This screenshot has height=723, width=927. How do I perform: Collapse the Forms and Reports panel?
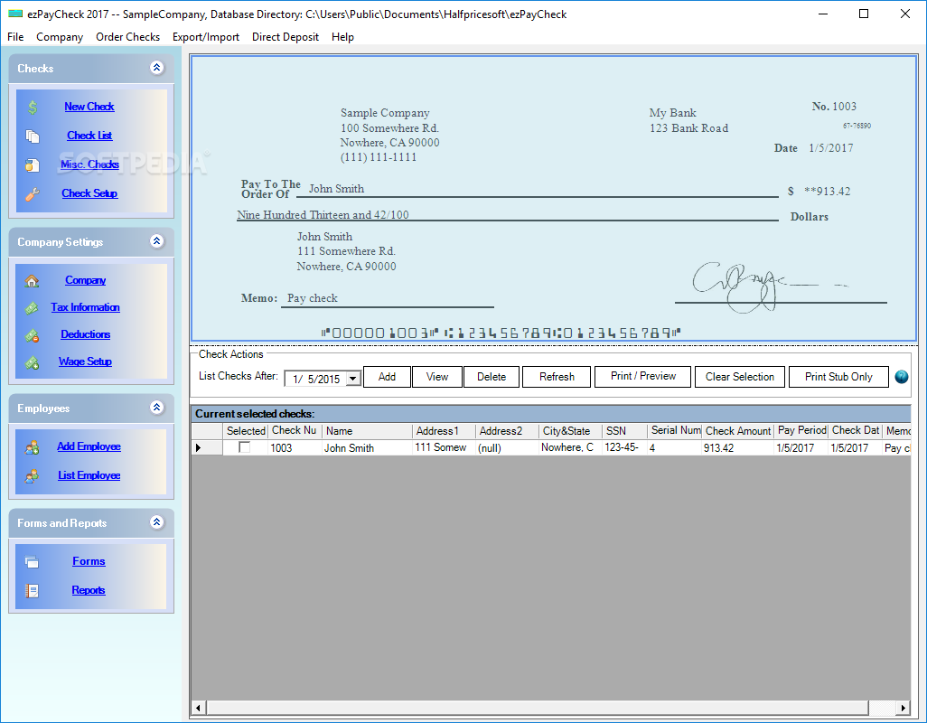pyautogui.click(x=156, y=522)
